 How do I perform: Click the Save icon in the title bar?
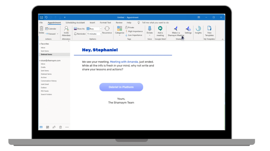[x=41, y=18]
